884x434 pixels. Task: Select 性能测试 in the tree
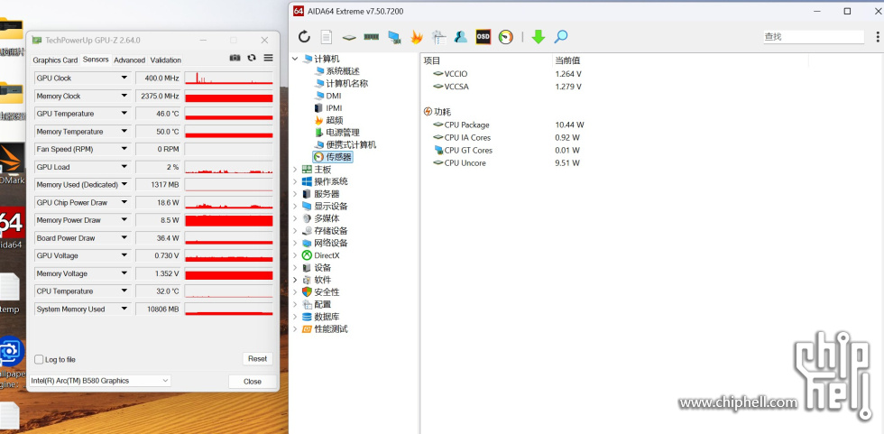(331, 329)
